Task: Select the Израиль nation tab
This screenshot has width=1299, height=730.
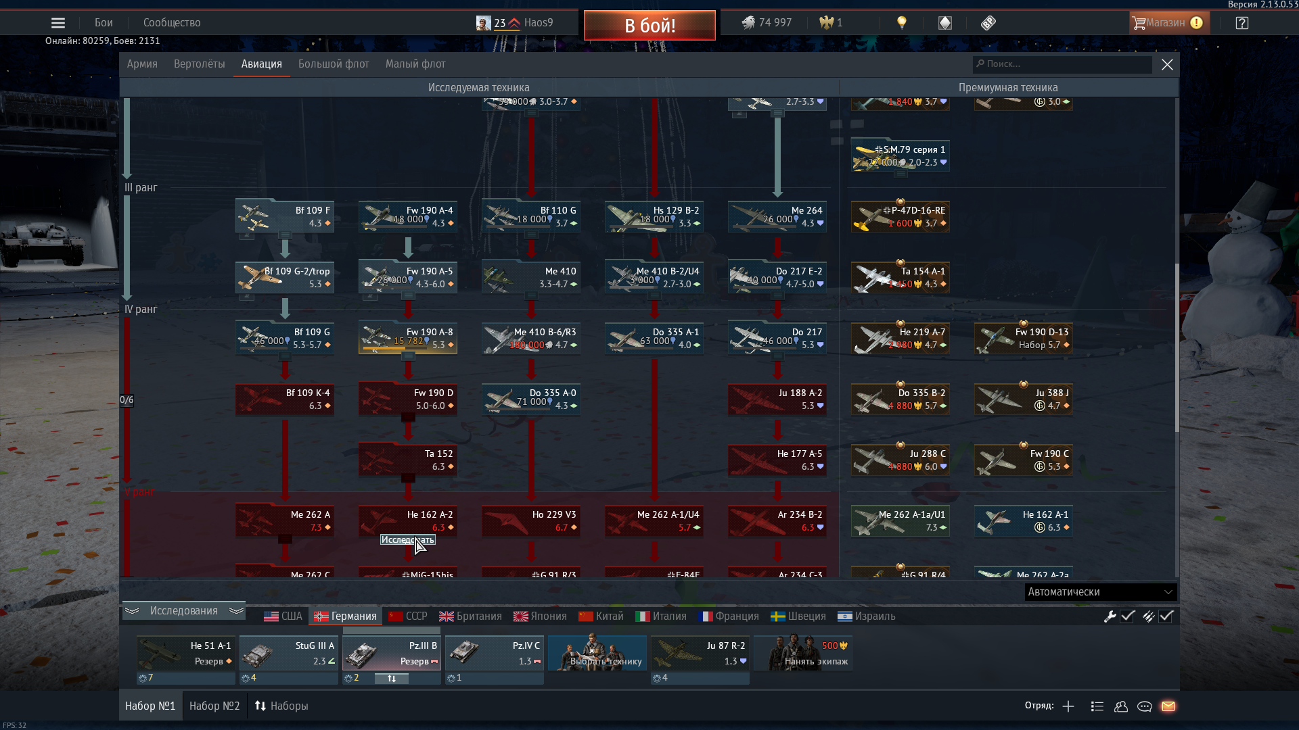Action: tap(867, 616)
